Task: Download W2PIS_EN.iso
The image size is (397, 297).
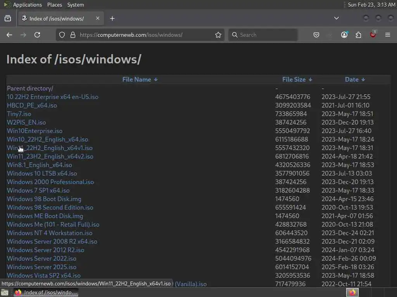Action: [x=26, y=123]
